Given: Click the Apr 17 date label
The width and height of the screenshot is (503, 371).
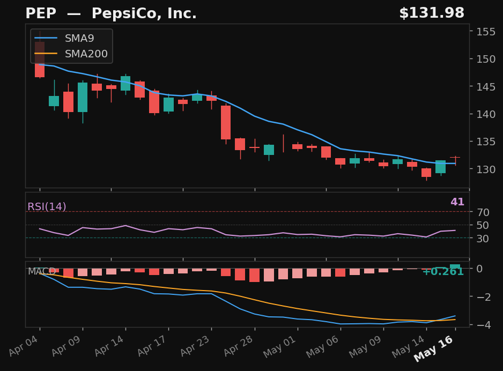Looking at the screenshot, I should pyautogui.click(x=152, y=346).
